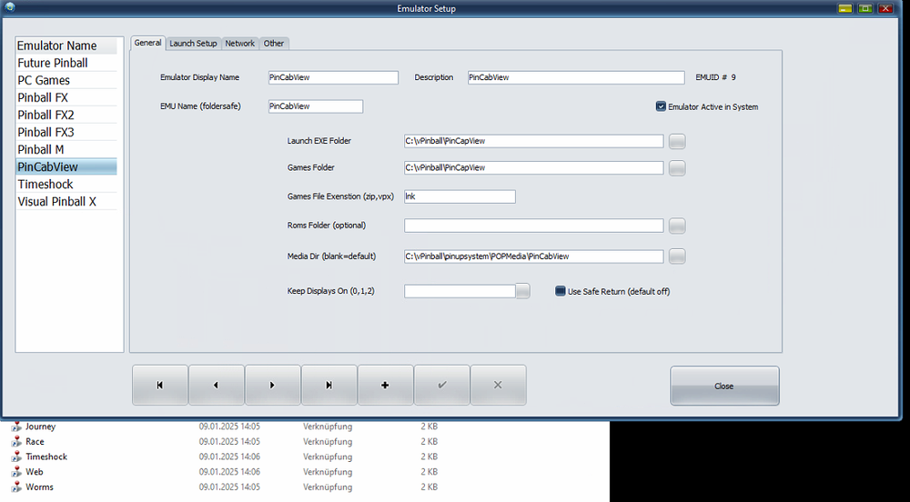This screenshot has height=502, width=910.
Task: Open the Other tab
Action: (274, 44)
